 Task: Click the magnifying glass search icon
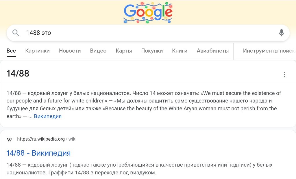(16, 33)
